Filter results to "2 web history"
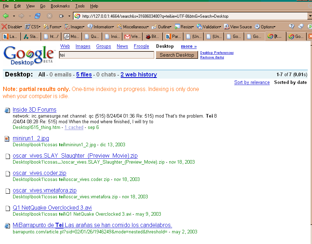The image size is (312, 244). pyautogui.click(x=139, y=74)
